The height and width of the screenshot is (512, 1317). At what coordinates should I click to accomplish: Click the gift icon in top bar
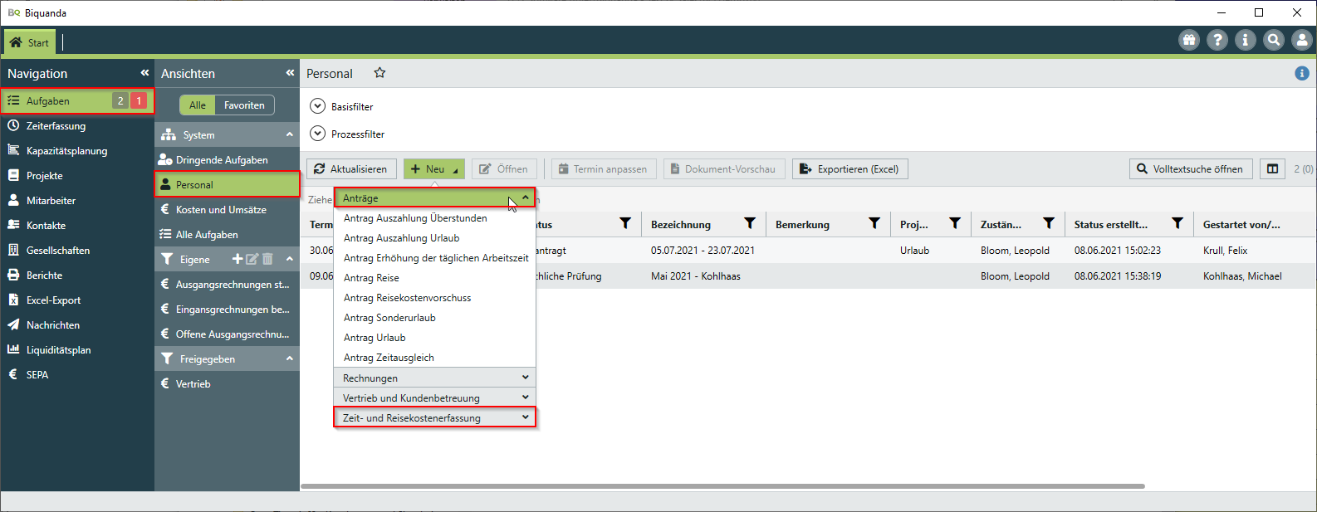click(x=1189, y=40)
